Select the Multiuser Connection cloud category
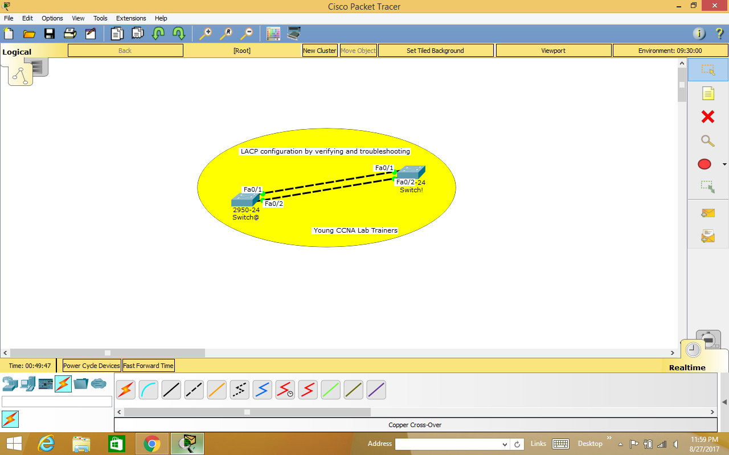 pos(99,384)
